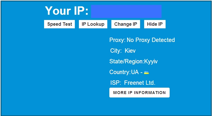Click the "Your IP:" heading
212x116 pixels.
click(x=66, y=11)
